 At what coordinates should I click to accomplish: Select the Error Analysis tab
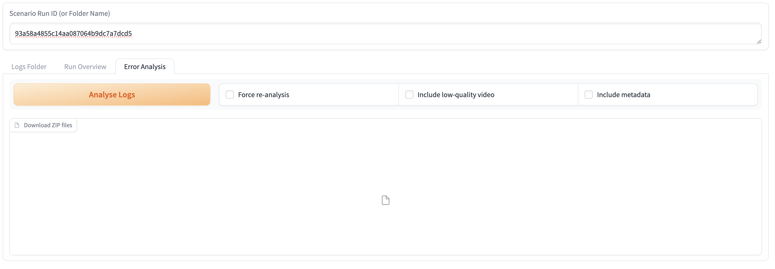tap(145, 67)
